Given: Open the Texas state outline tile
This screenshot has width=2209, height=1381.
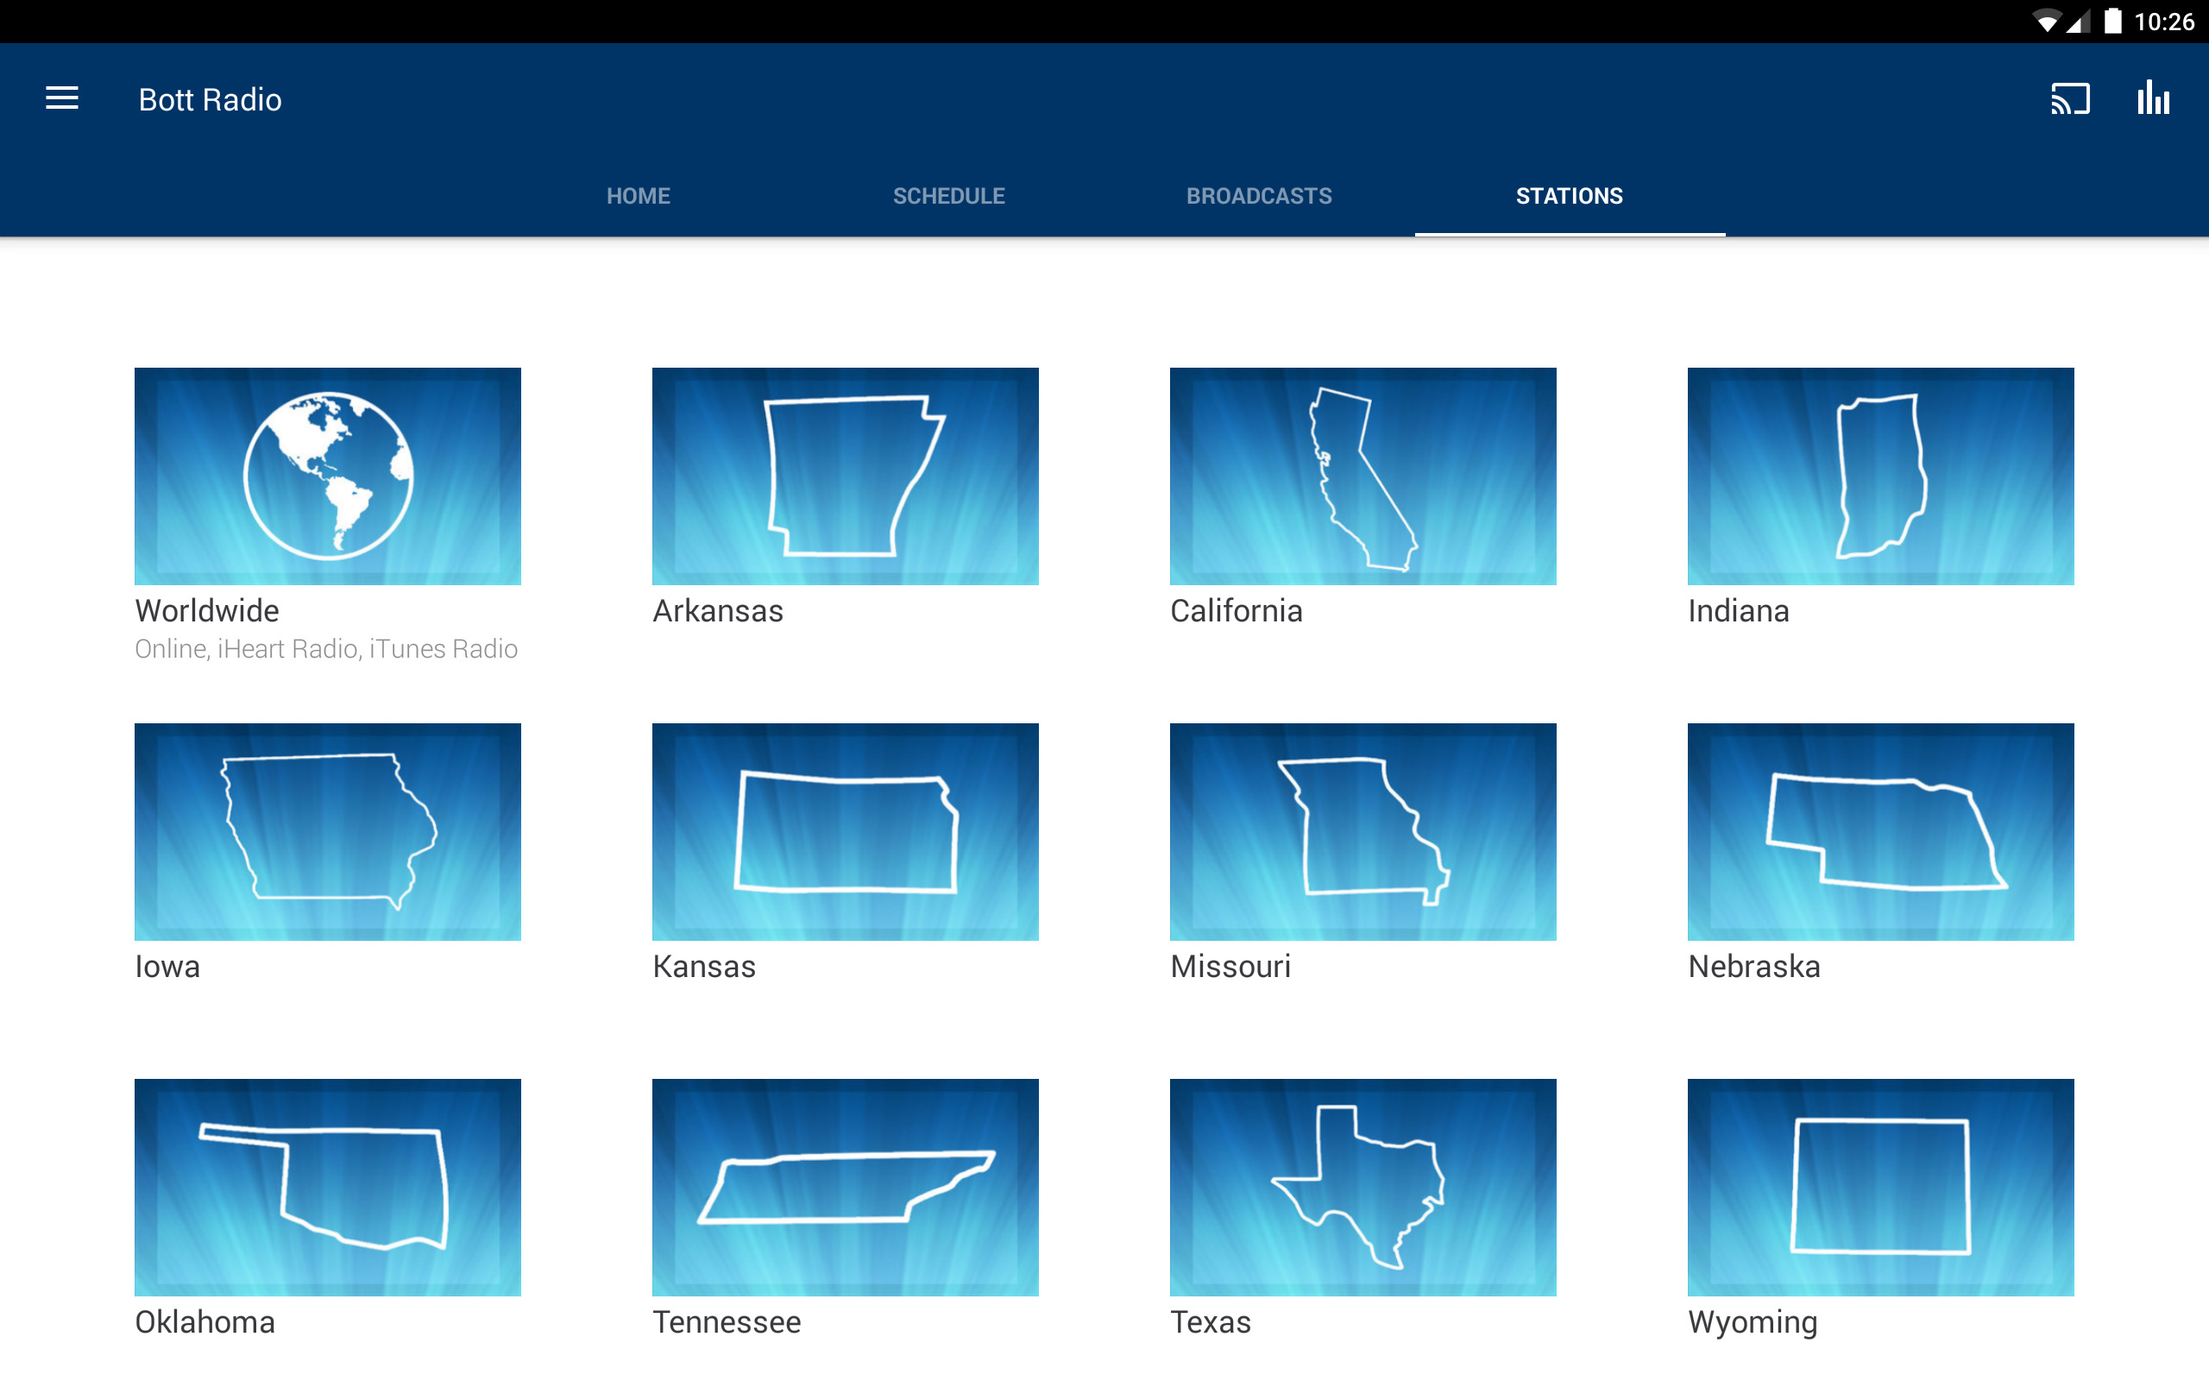Looking at the screenshot, I should tap(1363, 1187).
